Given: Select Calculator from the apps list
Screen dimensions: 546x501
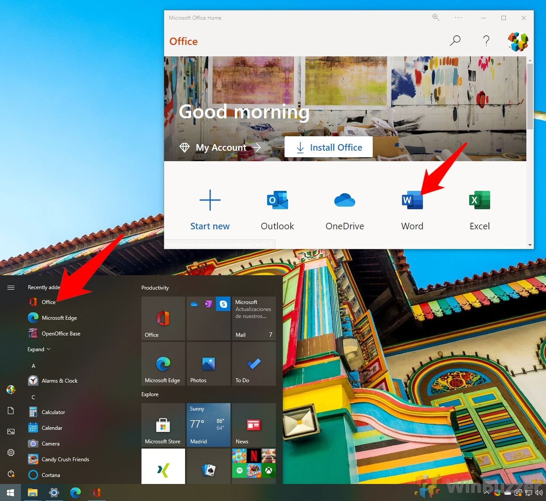Looking at the screenshot, I should 52,412.
